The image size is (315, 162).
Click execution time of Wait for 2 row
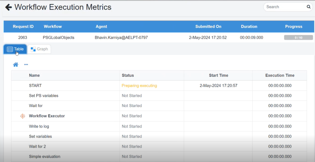280,146
